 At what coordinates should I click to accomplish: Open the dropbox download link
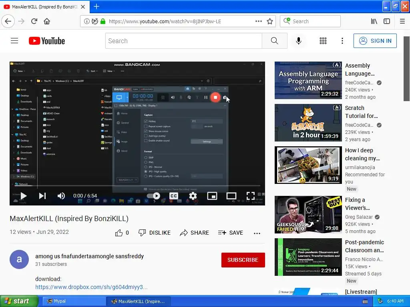tap(91, 287)
